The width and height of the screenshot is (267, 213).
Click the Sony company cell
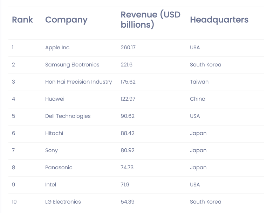coord(52,150)
